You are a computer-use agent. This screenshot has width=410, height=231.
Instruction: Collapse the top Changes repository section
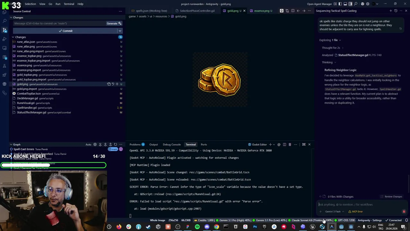tap(11, 18)
